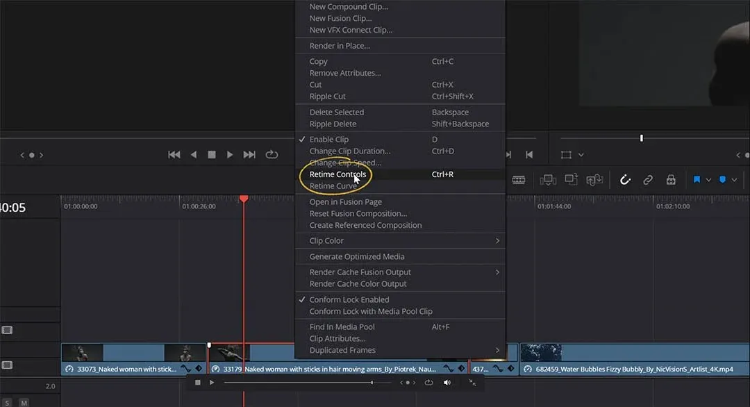Viewport: 750px width, 407px height.
Task: Stop source viewer playback
Action: (211, 154)
